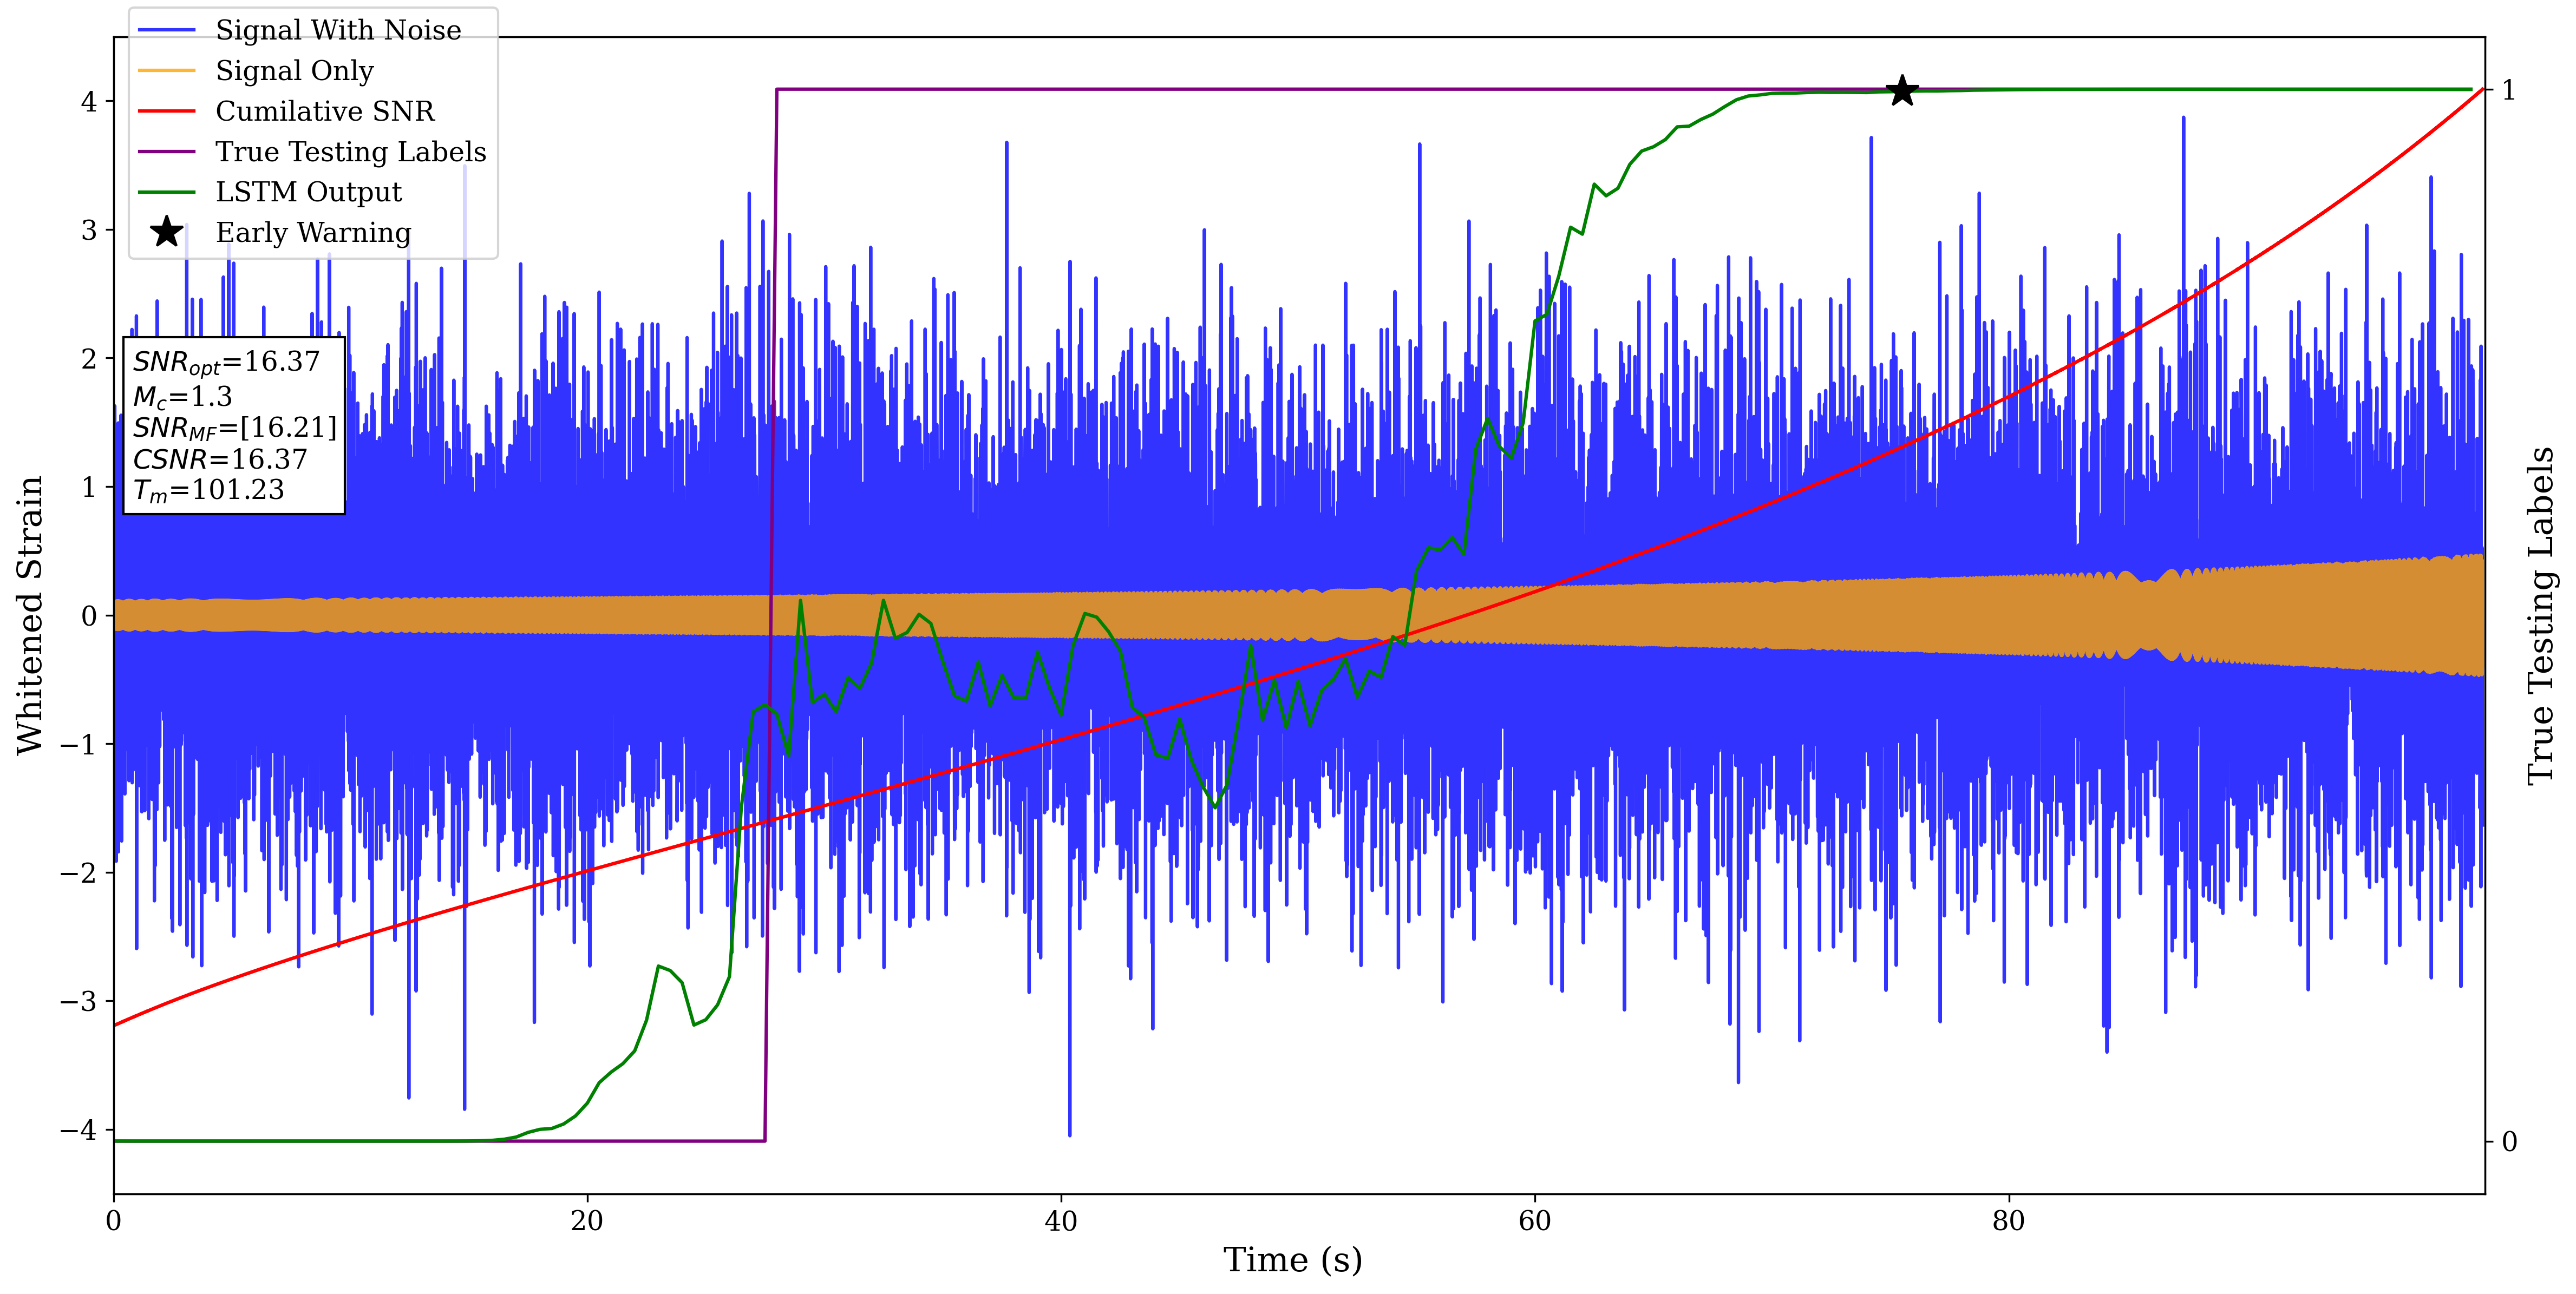Click the 'Signal Only' legend label

tap(294, 71)
